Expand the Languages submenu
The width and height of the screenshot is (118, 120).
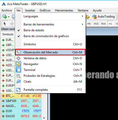[50, 16]
